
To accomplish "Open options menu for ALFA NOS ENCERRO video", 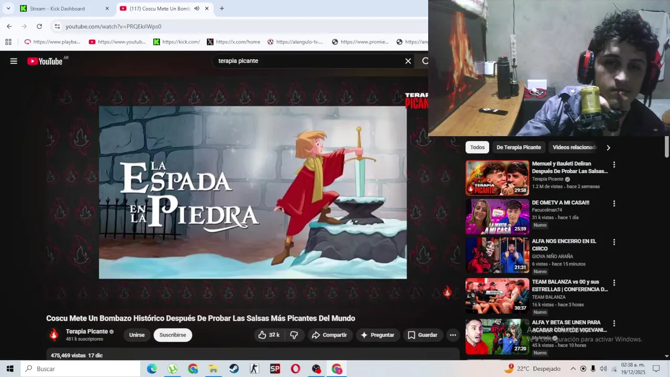I will 614,242.
